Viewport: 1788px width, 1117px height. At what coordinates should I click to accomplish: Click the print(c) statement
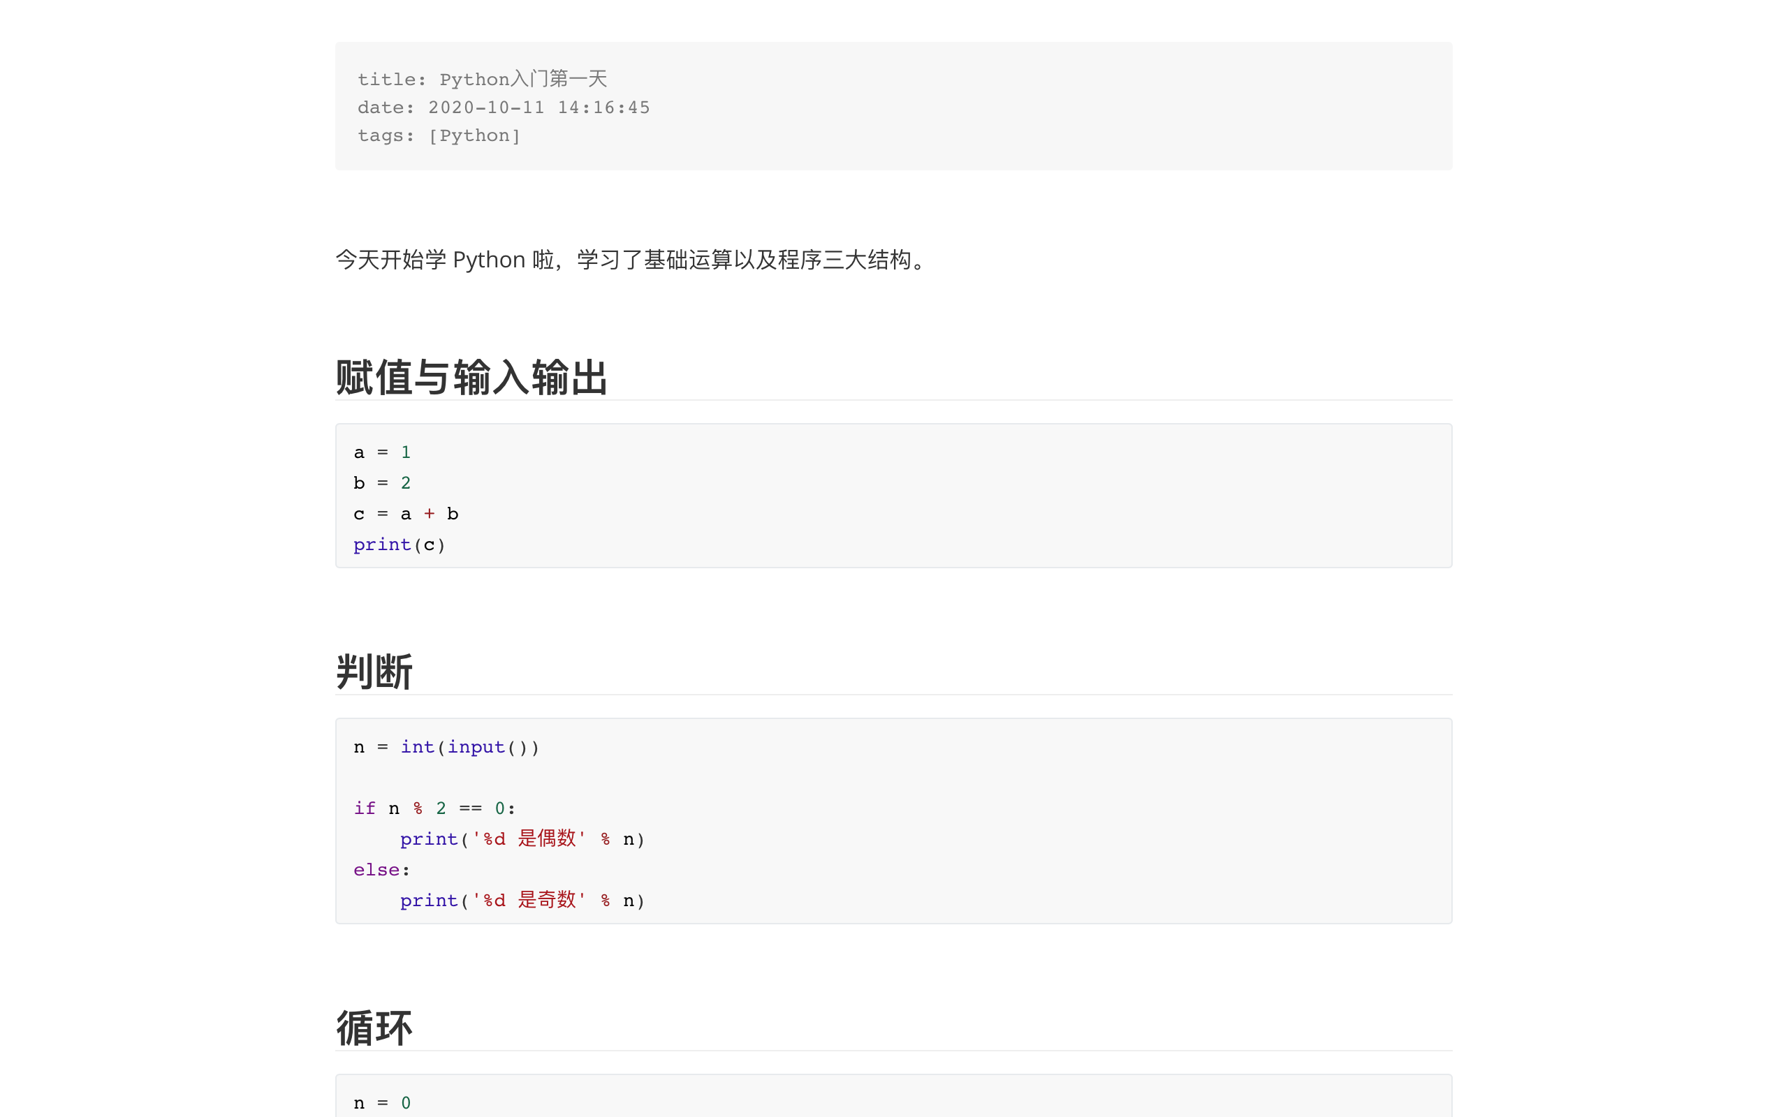pyautogui.click(x=399, y=545)
